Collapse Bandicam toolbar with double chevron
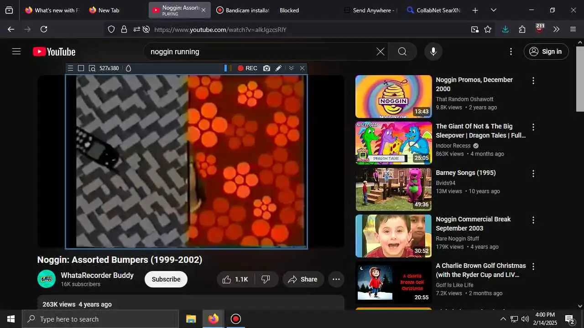This screenshot has width=584, height=328. pos(291,68)
